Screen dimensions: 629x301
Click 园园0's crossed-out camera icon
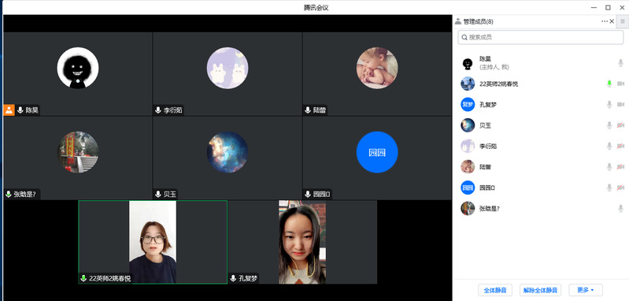point(620,188)
